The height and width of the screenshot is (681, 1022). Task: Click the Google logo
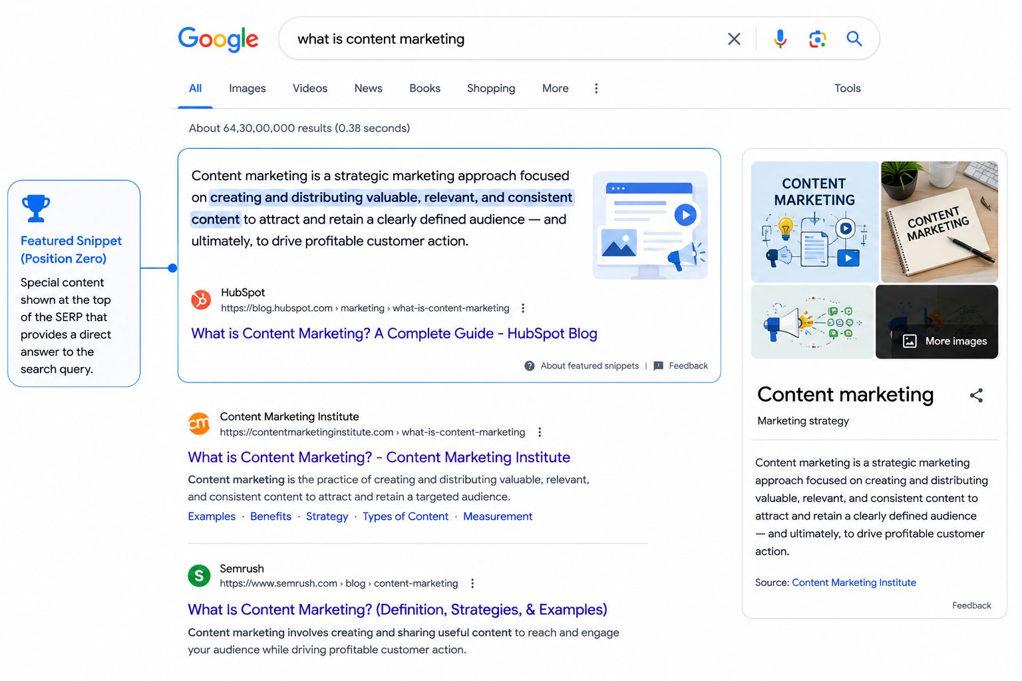[218, 39]
